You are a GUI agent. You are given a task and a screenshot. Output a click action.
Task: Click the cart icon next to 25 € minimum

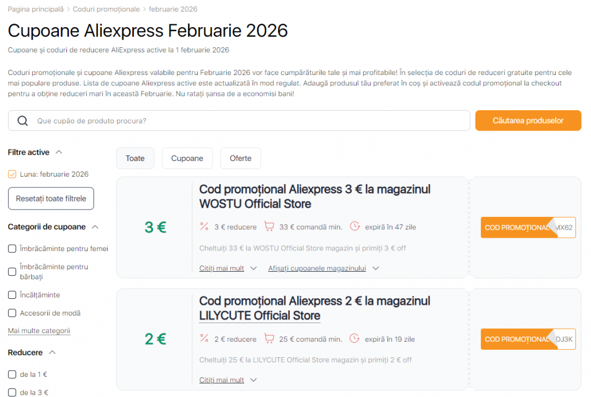[270, 339]
